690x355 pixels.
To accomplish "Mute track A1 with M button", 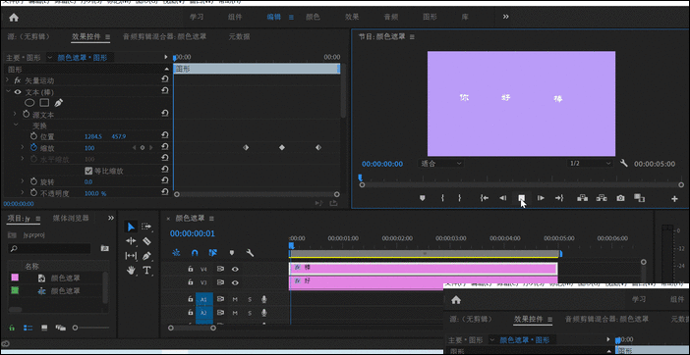I will 235,300.
